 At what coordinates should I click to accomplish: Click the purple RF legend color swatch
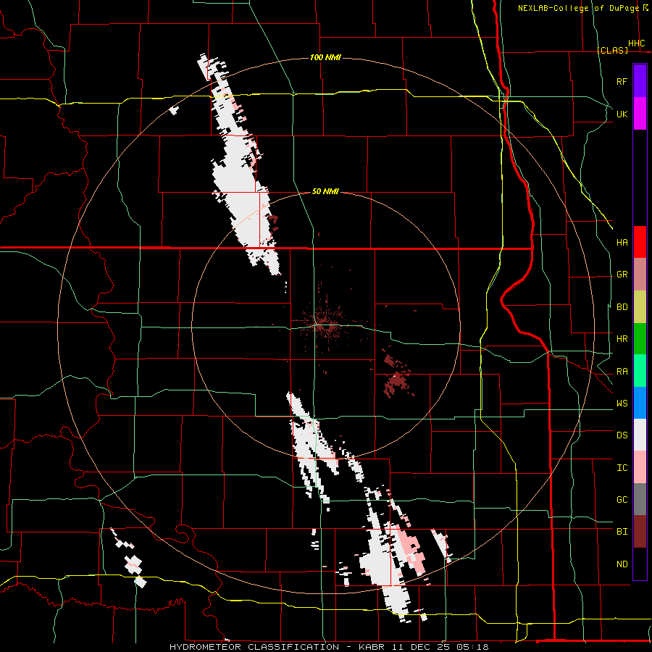[x=640, y=80]
